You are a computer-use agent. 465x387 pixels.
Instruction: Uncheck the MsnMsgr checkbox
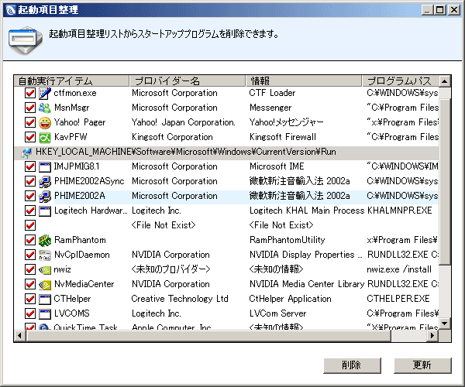[30, 108]
